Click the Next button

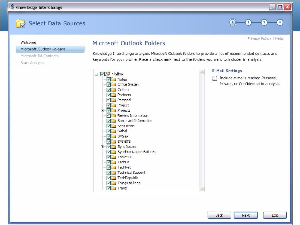click(246, 215)
